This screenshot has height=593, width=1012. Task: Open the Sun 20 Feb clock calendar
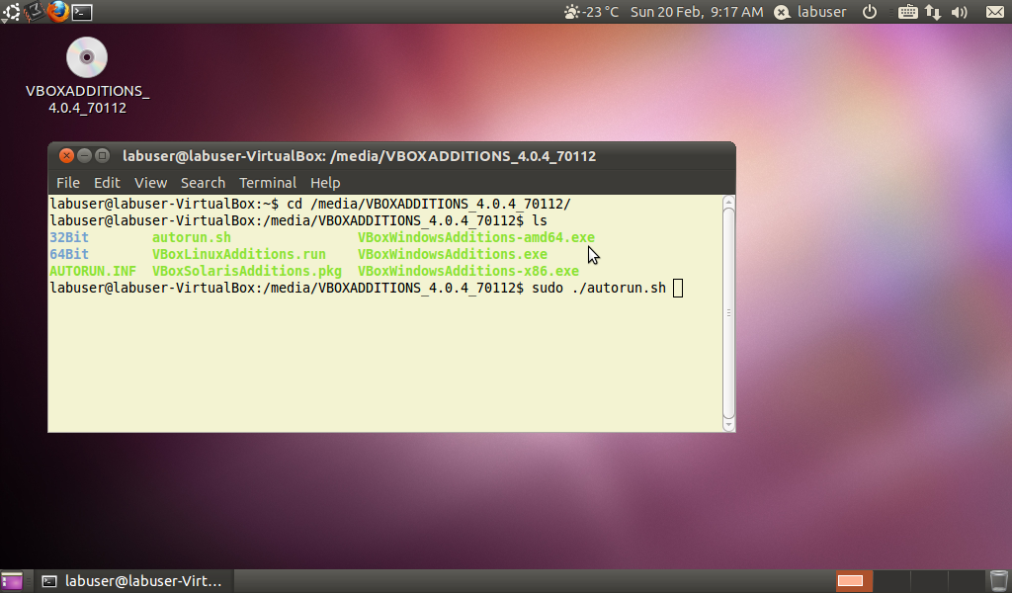697,12
